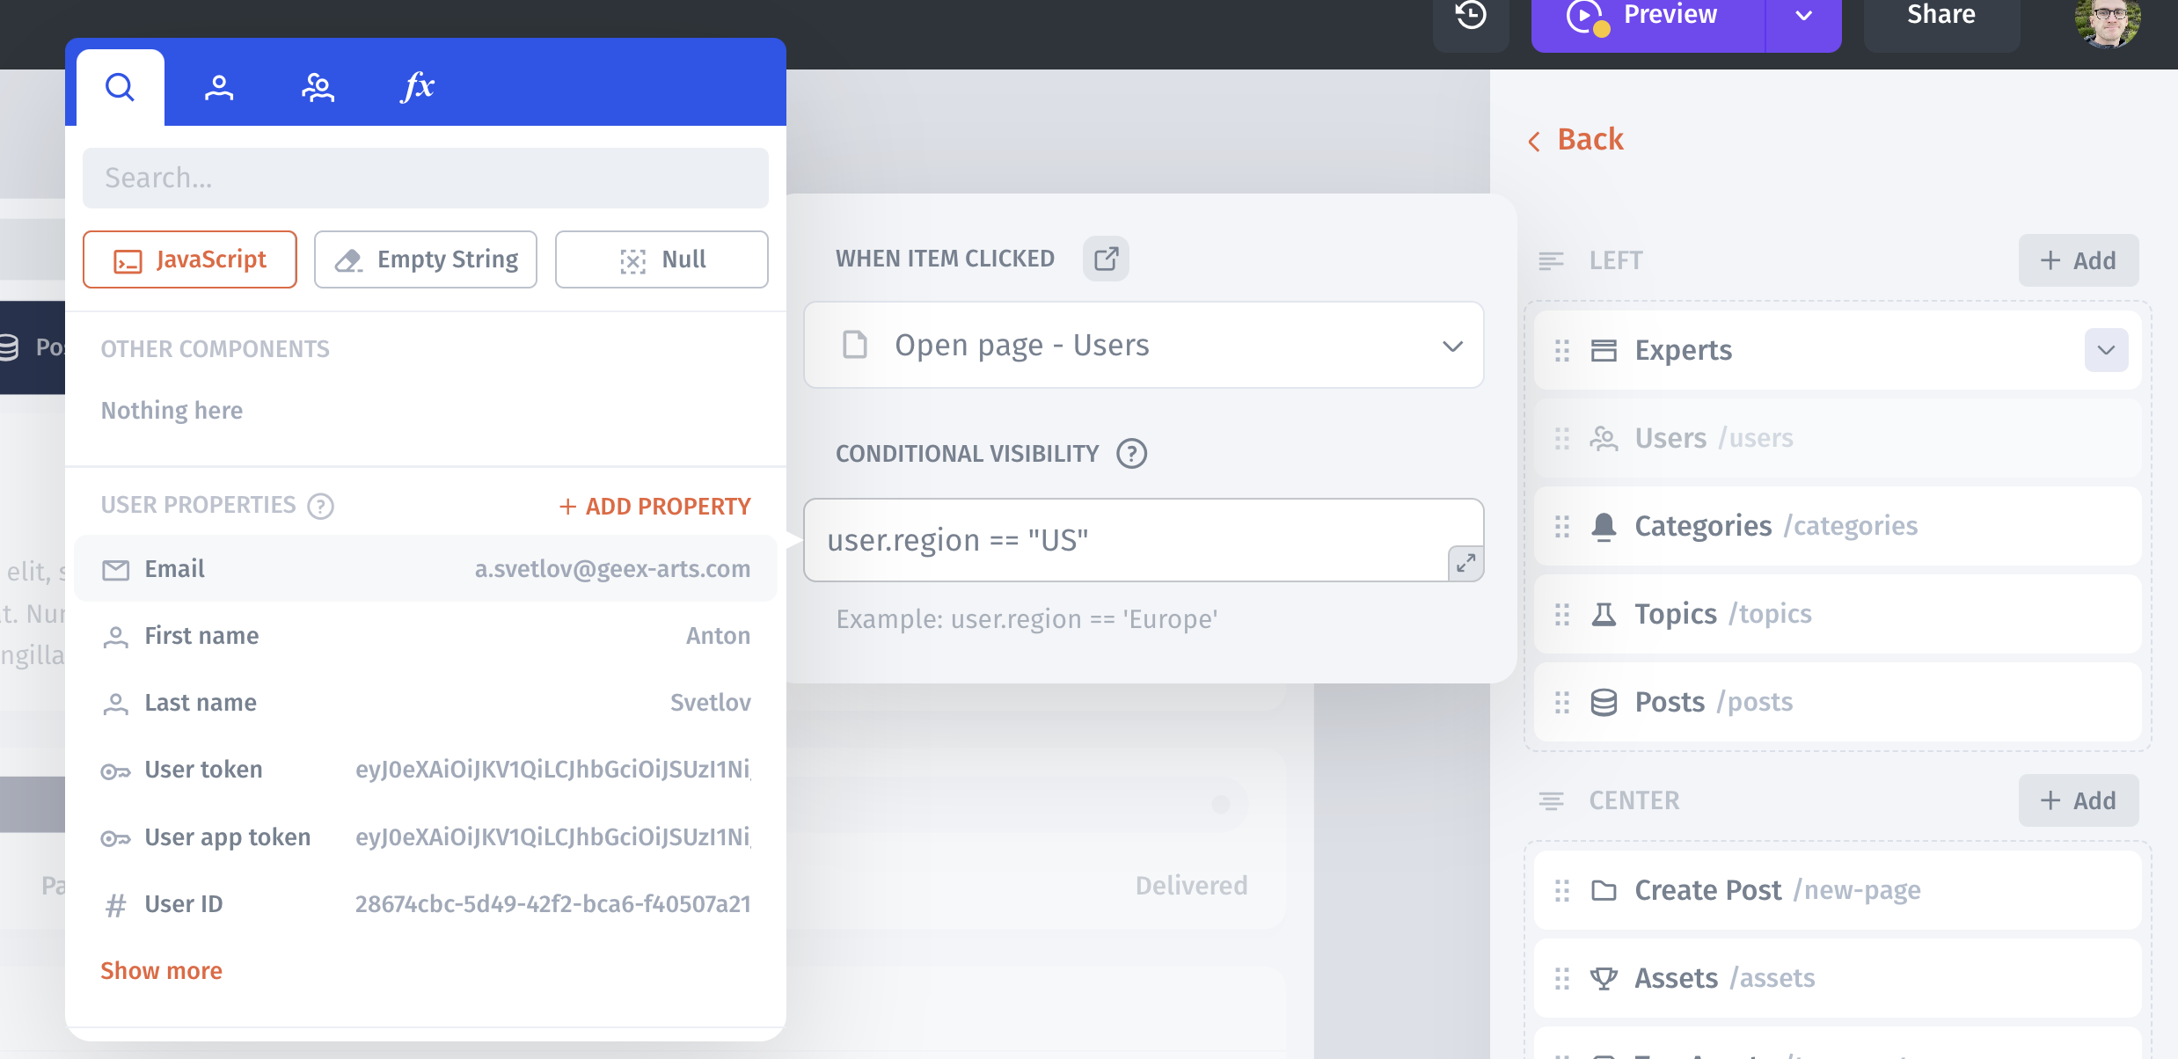Expand the conditional visibility formula editor
The height and width of the screenshot is (1059, 2178).
pyautogui.click(x=1465, y=563)
